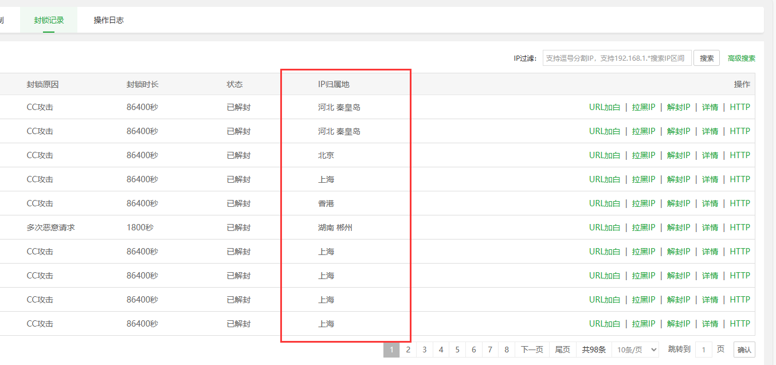
Task: Go to page 7 in pagination
Action: point(490,350)
